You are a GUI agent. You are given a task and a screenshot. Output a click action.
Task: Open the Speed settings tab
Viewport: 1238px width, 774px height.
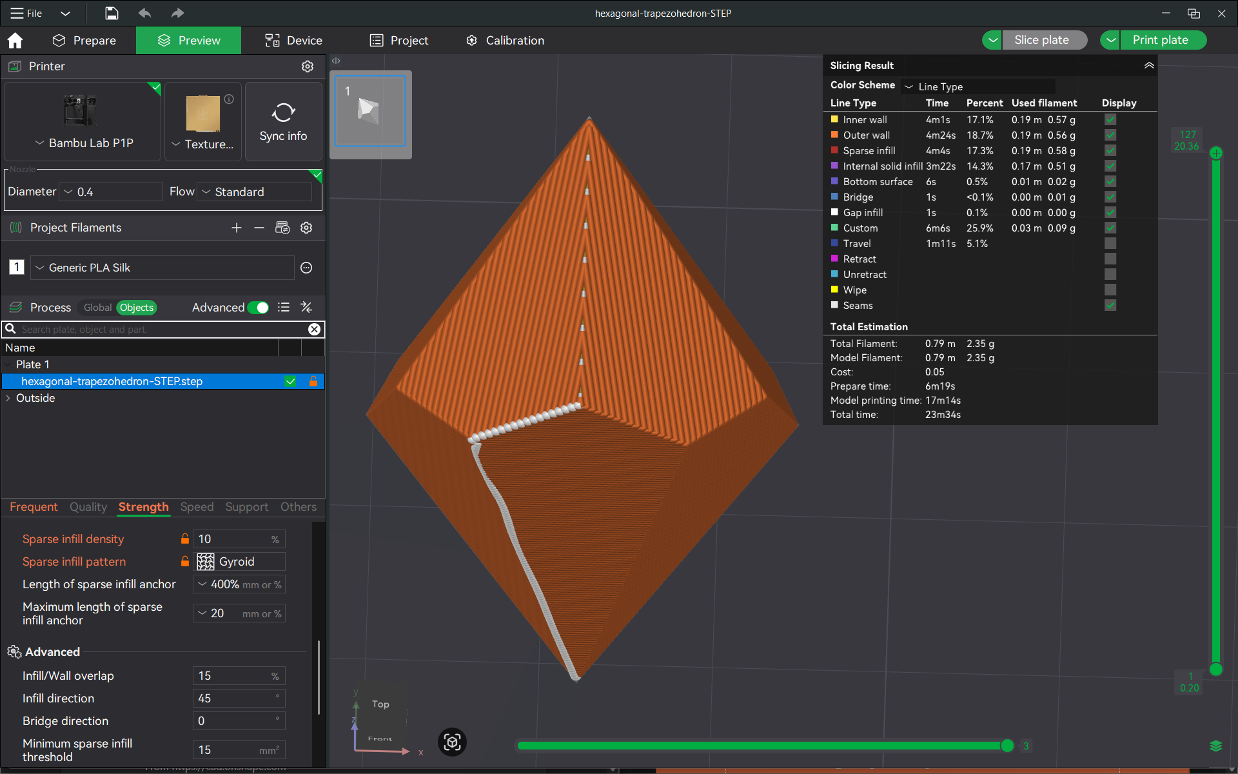point(197,507)
